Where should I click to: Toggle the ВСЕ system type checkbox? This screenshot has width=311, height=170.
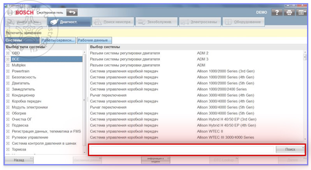pyautogui.click(x=8, y=59)
